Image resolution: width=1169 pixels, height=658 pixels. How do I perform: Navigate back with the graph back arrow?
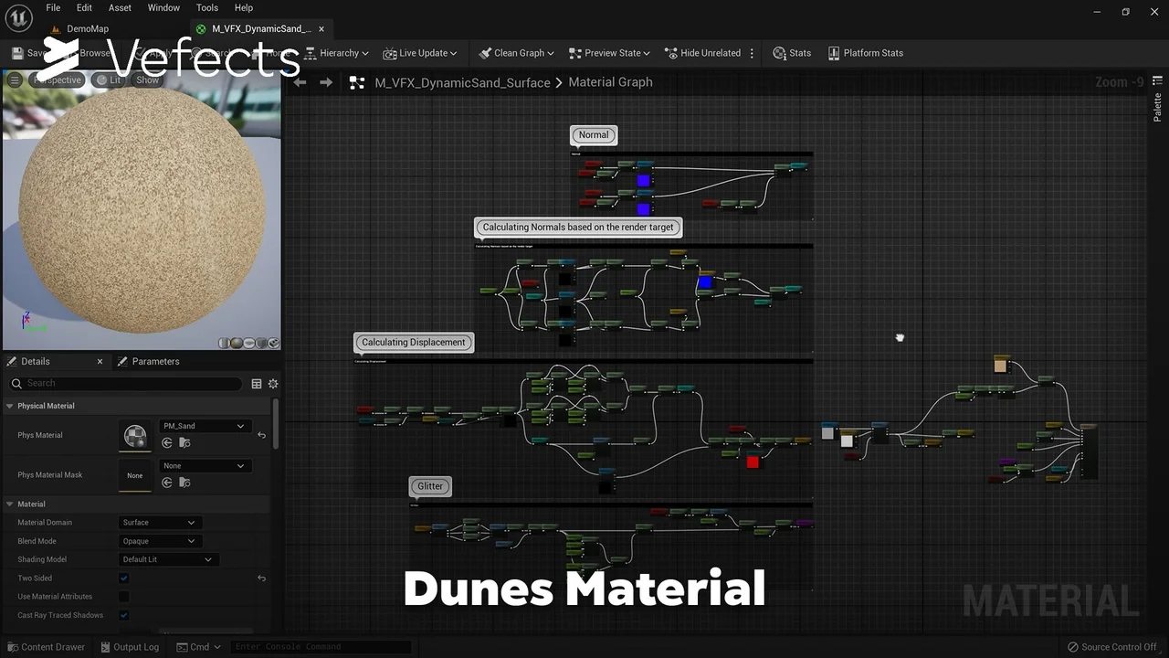pos(300,82)
